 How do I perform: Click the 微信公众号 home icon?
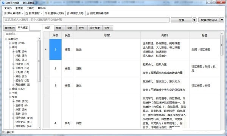tap(68, 13)
